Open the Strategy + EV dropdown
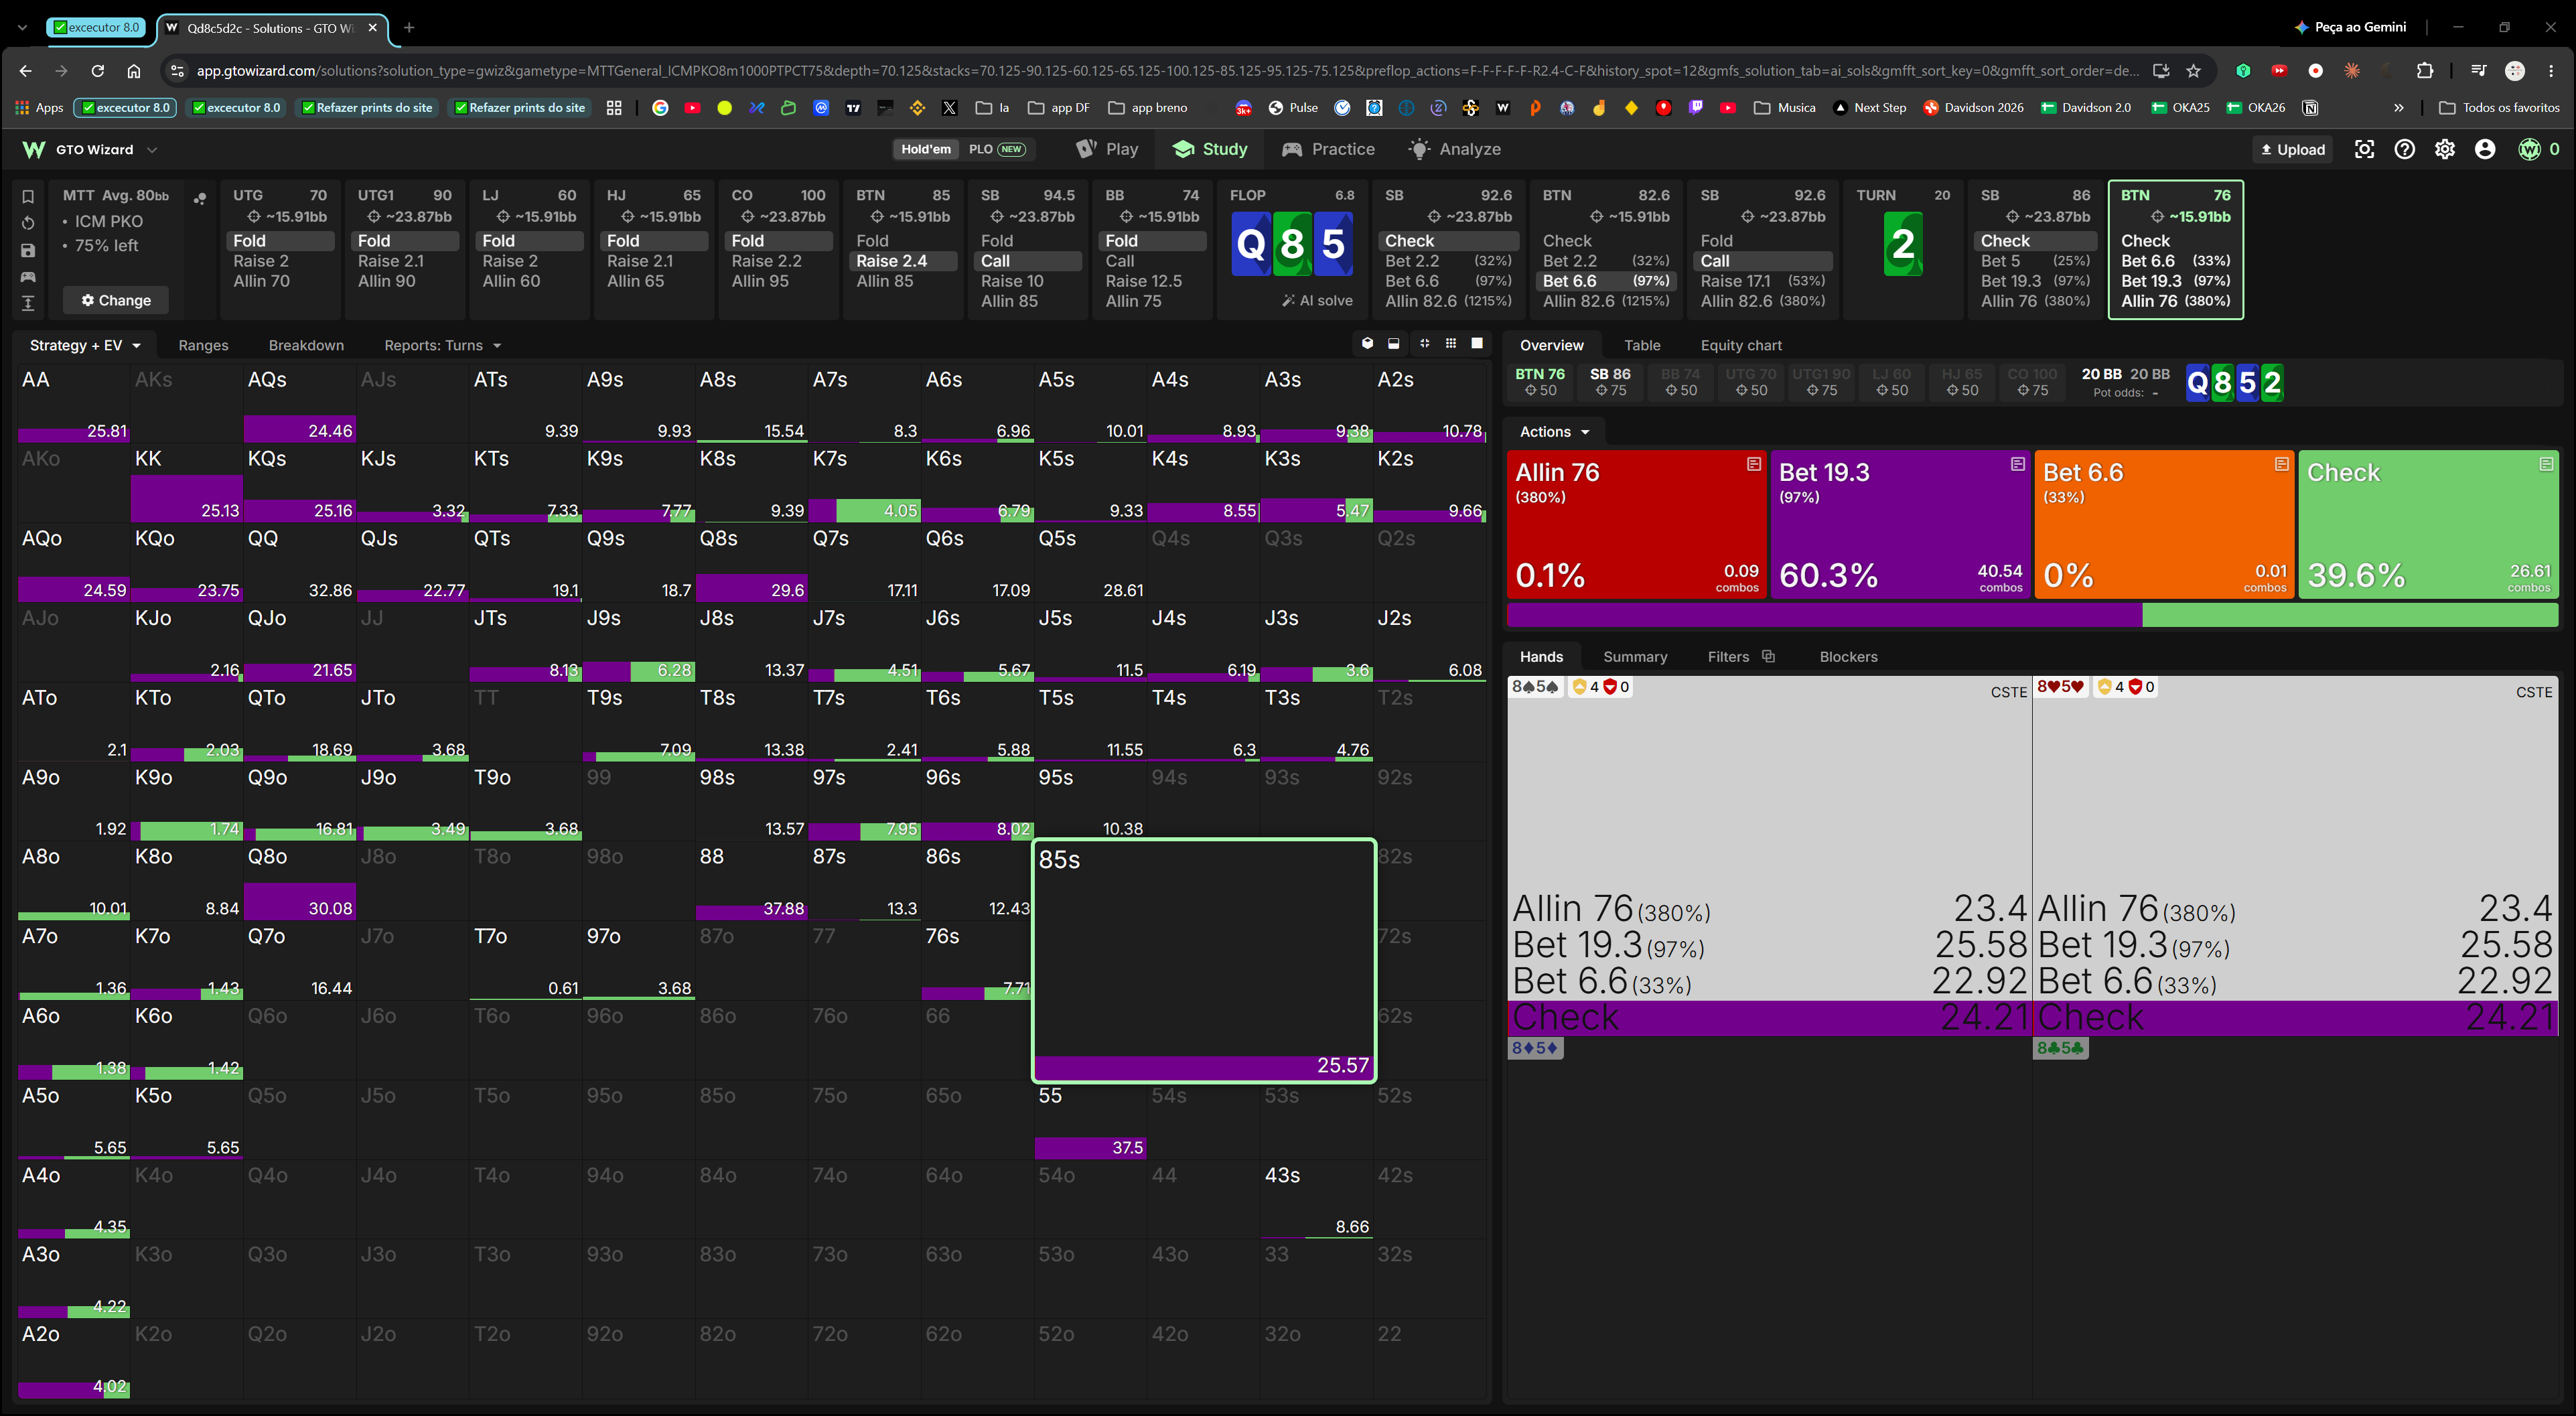2576x1416 pixels. click(85, 345)
